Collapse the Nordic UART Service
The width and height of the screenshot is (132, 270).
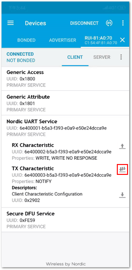point(65,128)
